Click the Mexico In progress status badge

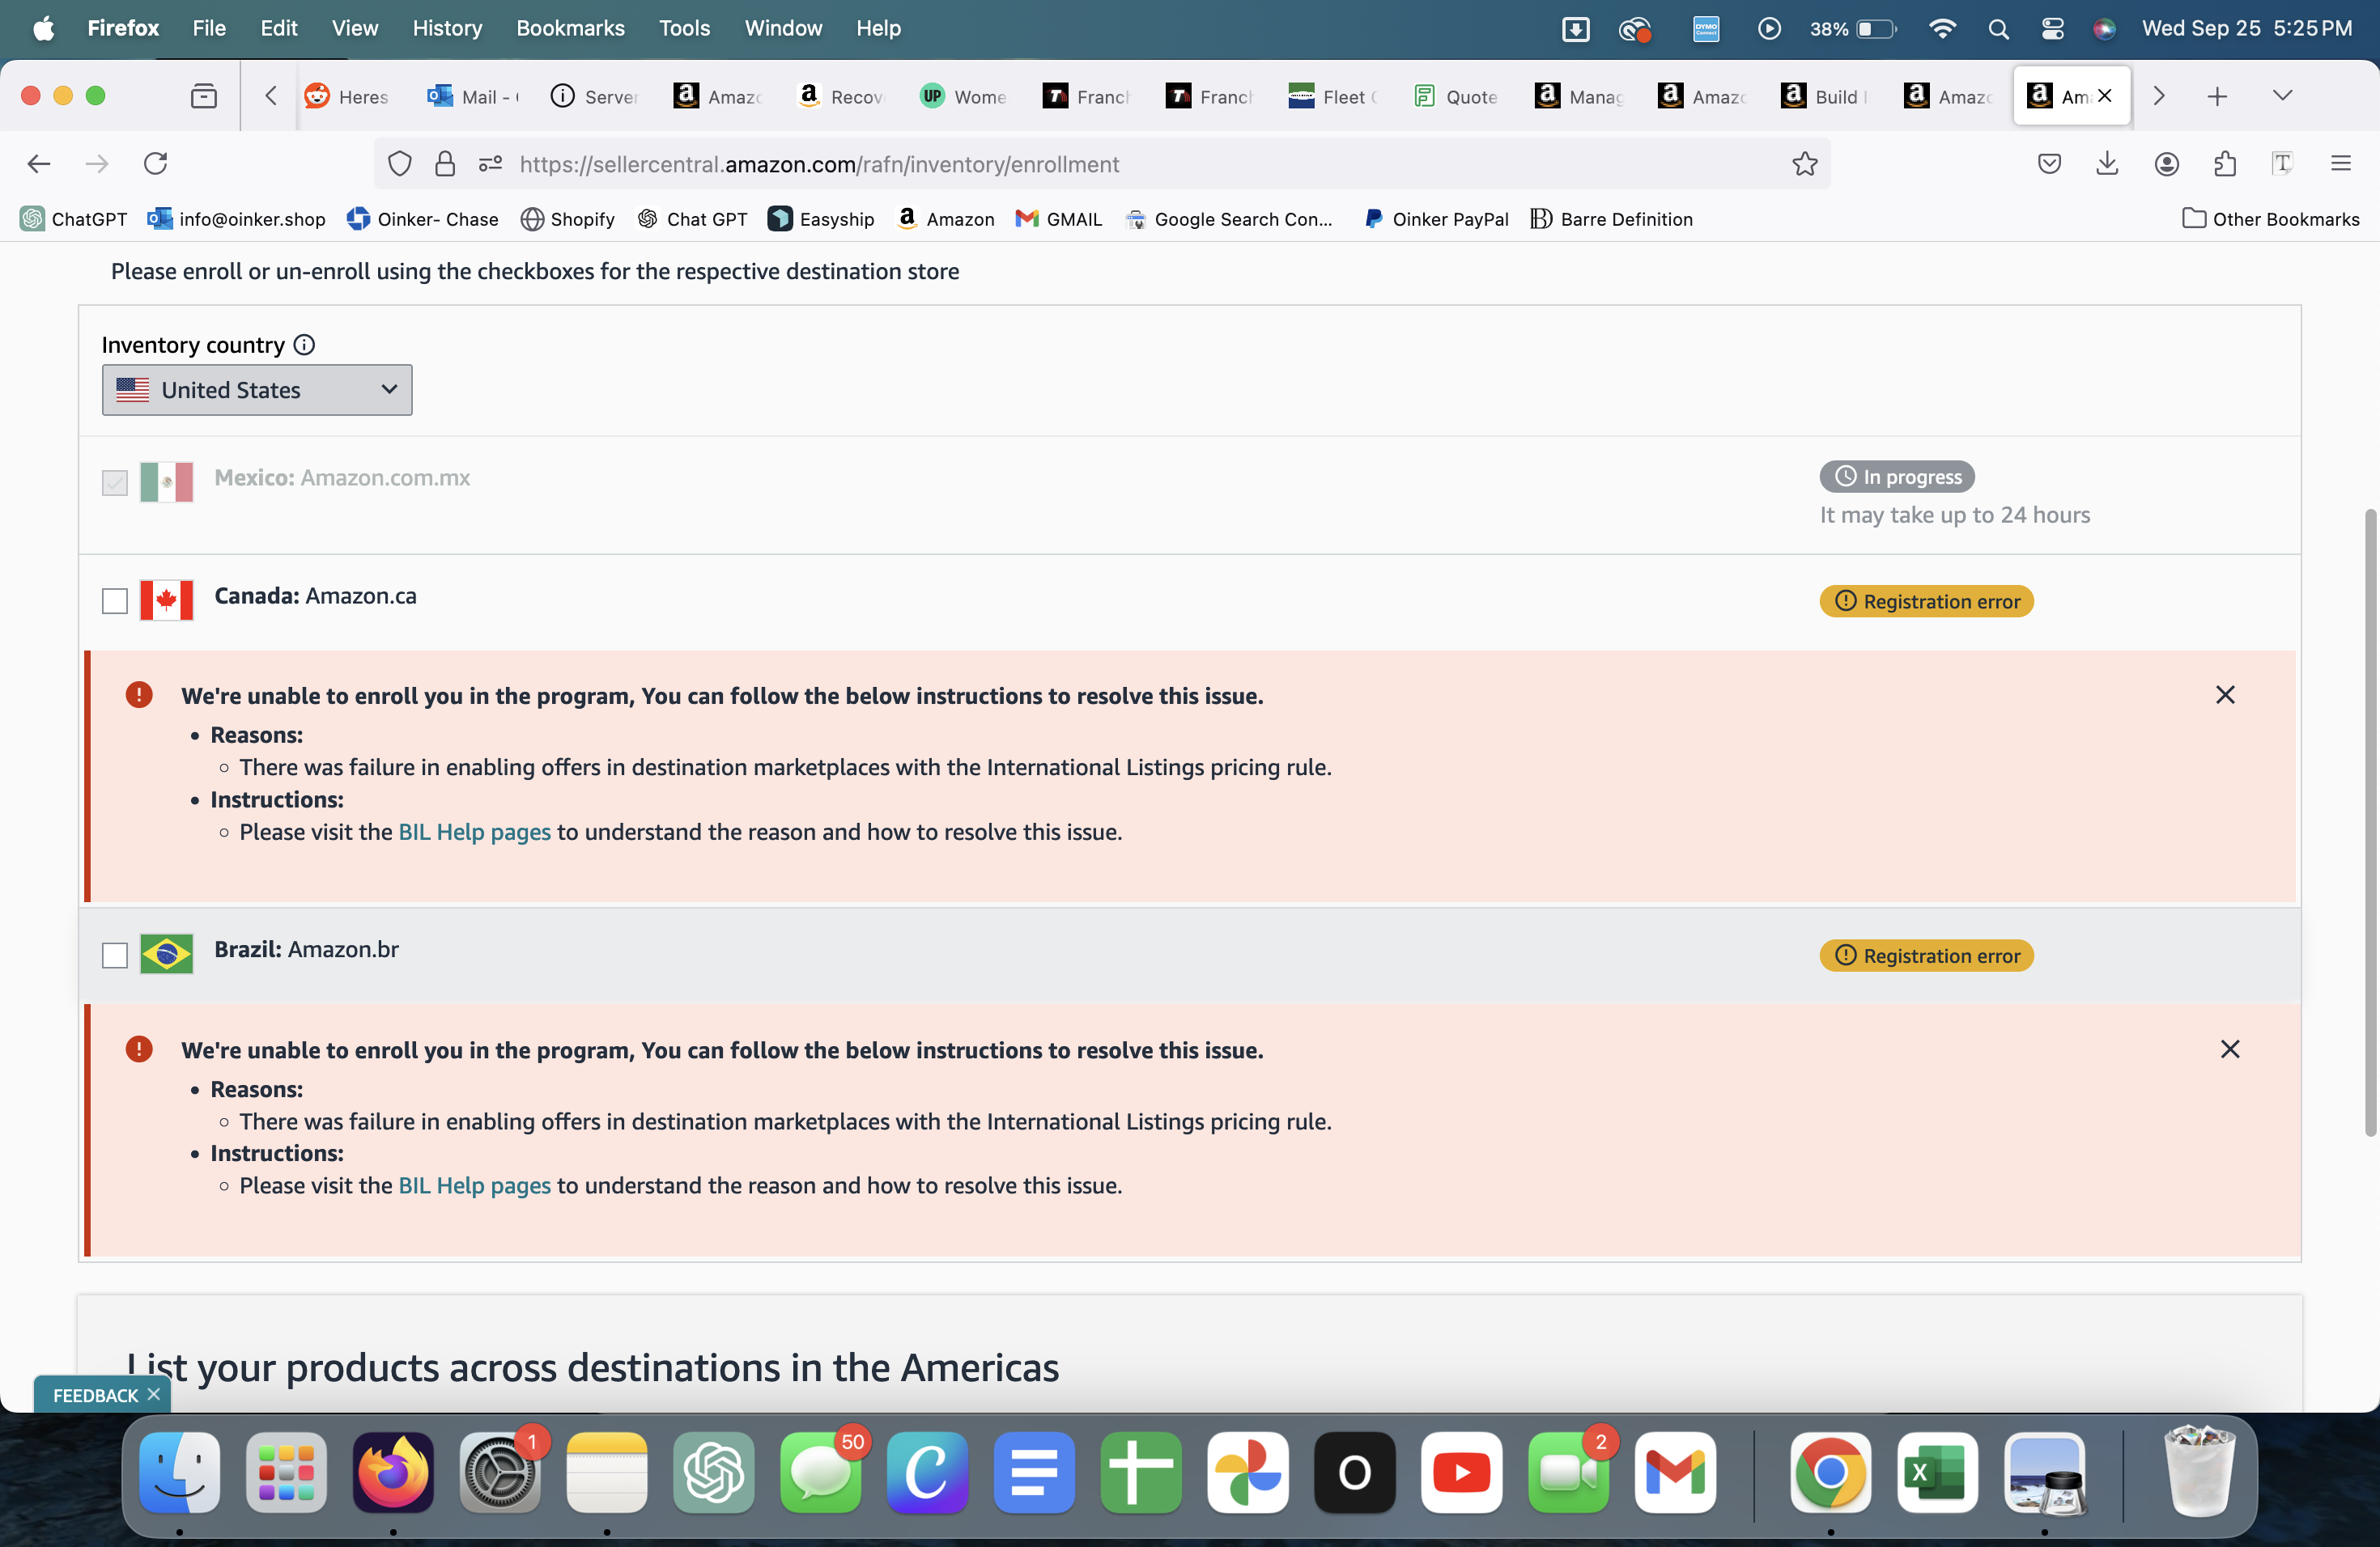coord(1897,477)
